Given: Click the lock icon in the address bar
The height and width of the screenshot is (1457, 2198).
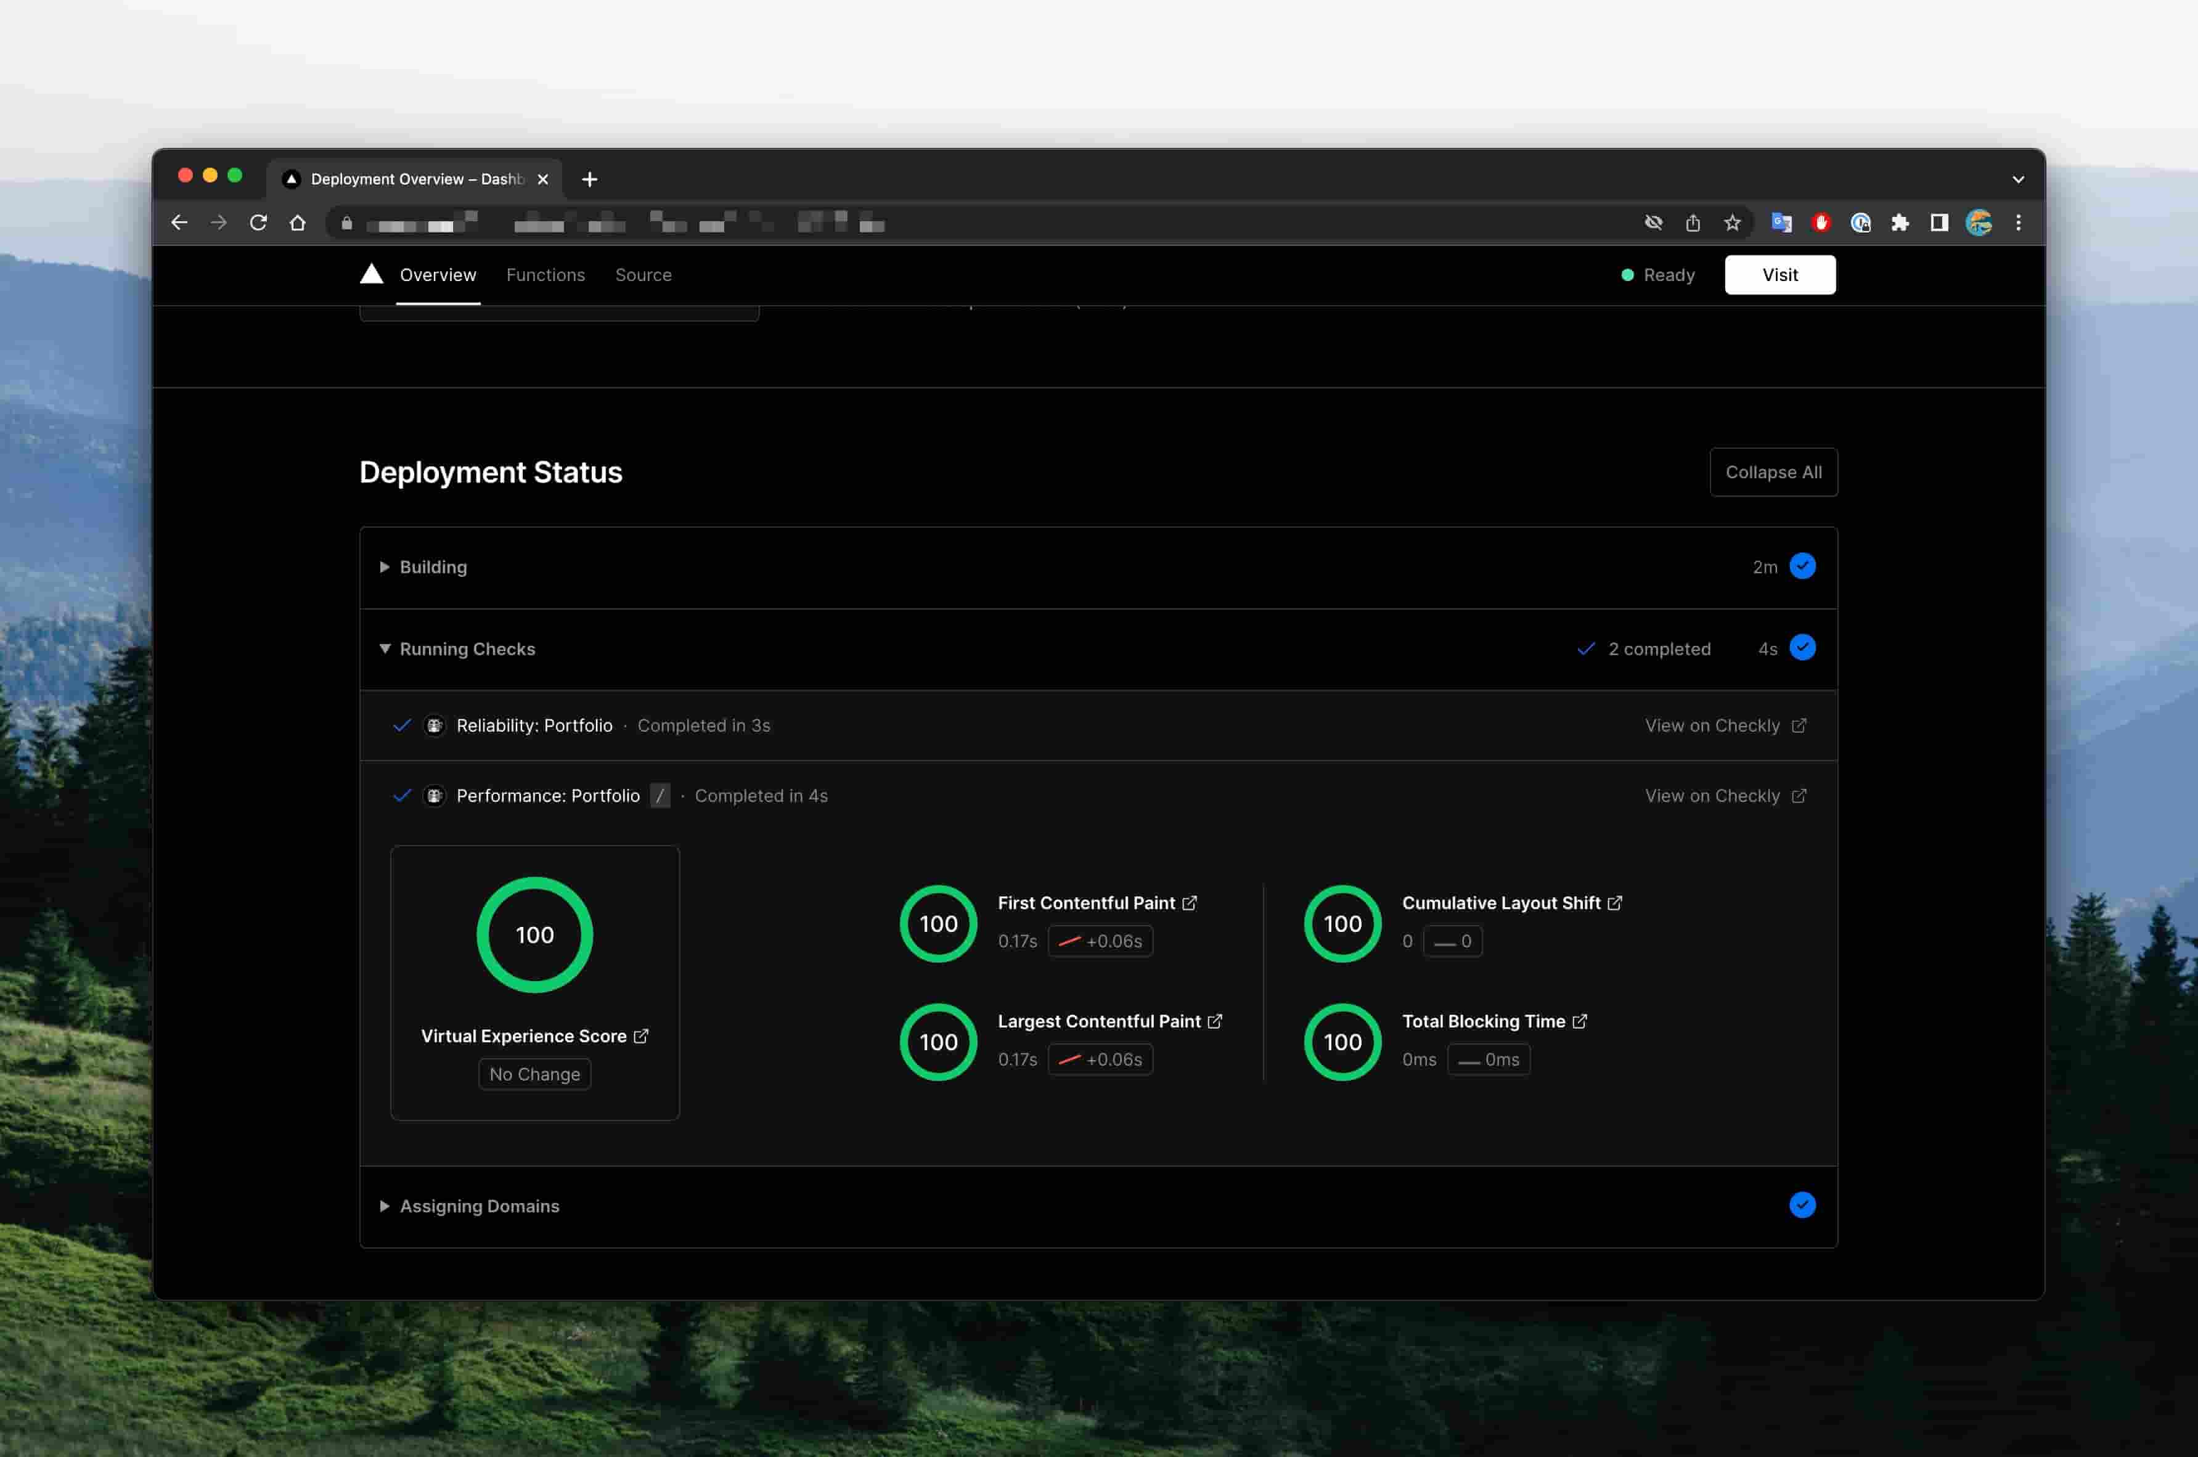Looking at the screenshot, I should [x=346, y=223].
